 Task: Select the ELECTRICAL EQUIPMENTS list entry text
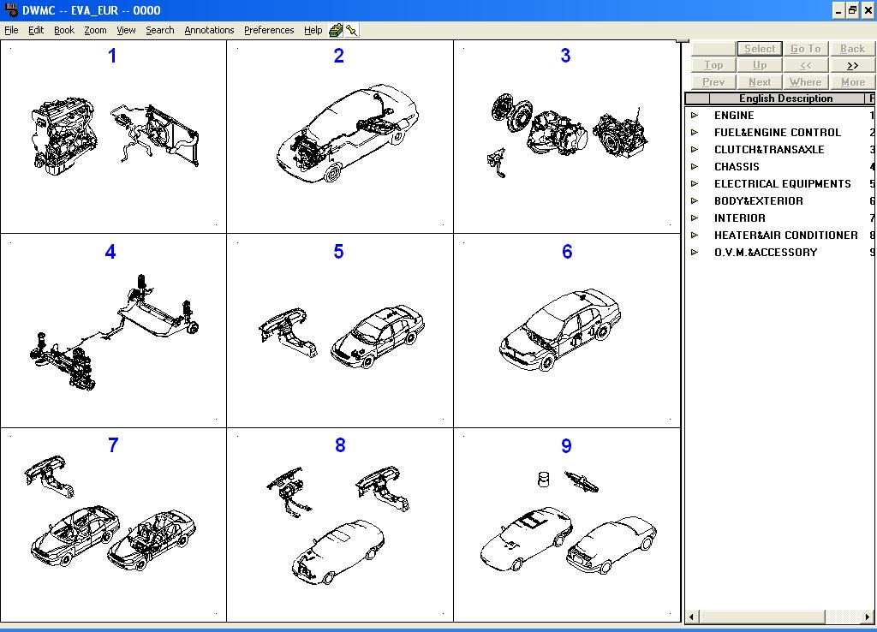click(783, 183)
